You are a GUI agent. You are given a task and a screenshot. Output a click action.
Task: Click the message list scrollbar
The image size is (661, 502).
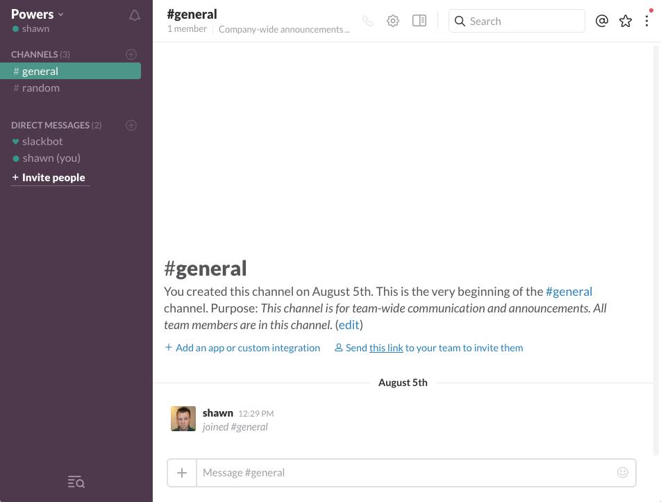click(655, 251)
